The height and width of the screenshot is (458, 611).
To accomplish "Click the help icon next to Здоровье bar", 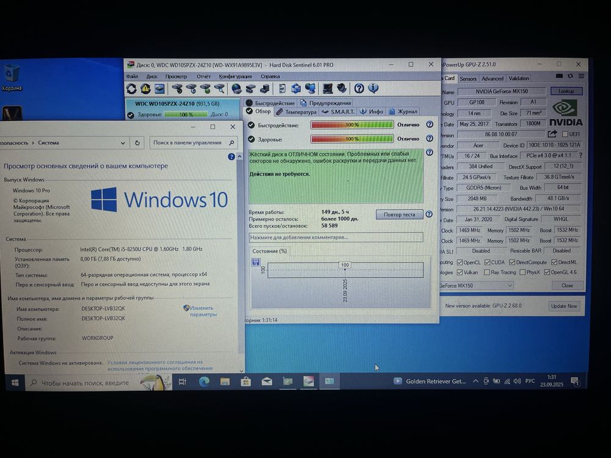I will point(430,139).
